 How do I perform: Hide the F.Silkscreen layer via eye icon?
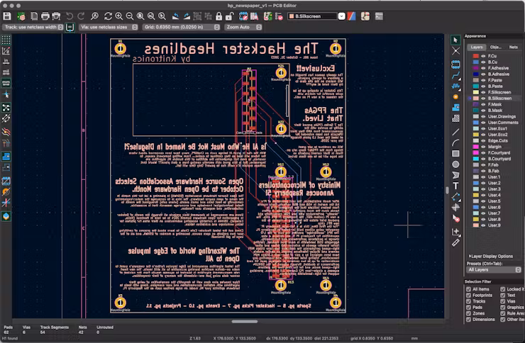[483, 92]
